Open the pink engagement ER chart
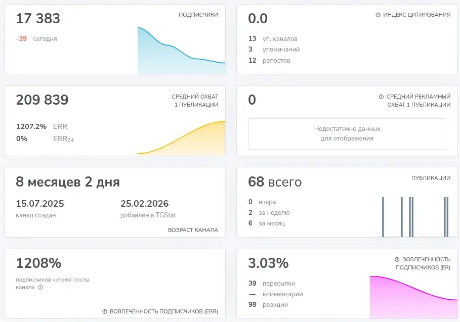 (413, 297)
